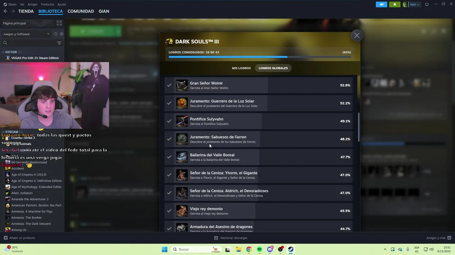The height and width of the screenshot is (255, 455).
Task: Click the checkmark beside Sabuesos de Farron
Action: coord(169,139)
